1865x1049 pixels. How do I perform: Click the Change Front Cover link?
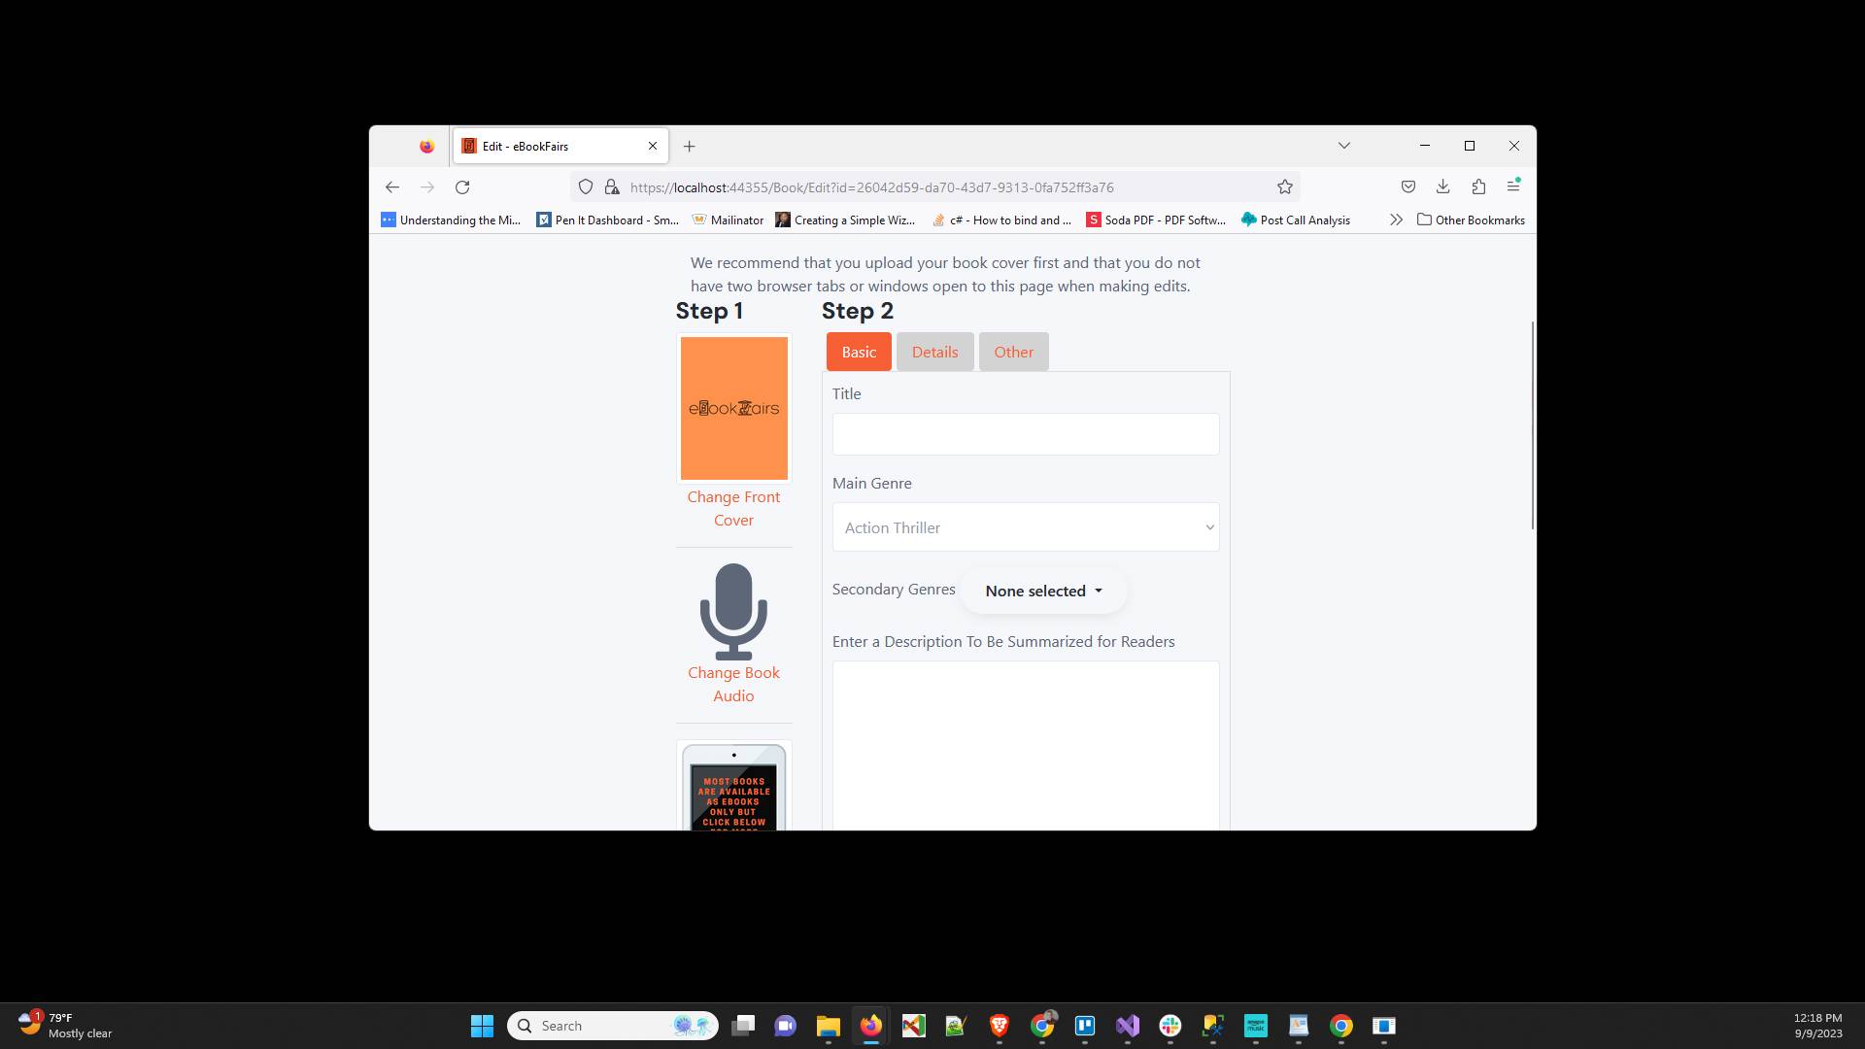point(733,508)
